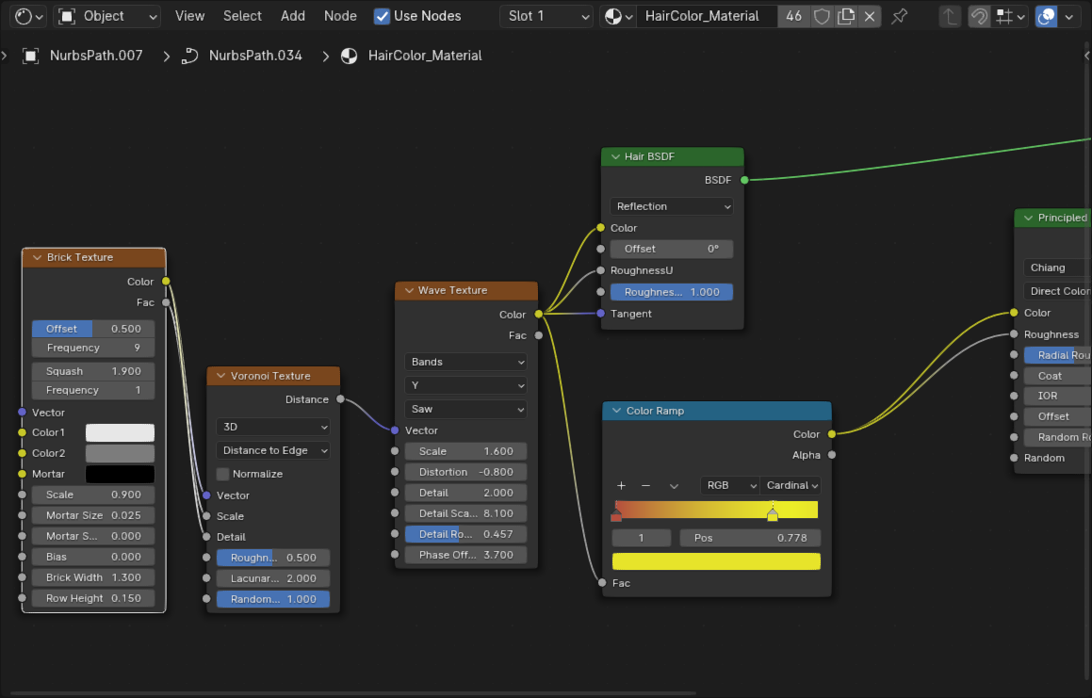
Task: Open the Add menu
Action: [x=292, y=16]
